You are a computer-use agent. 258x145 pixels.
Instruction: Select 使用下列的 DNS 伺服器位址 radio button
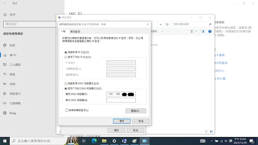(66, 89)
